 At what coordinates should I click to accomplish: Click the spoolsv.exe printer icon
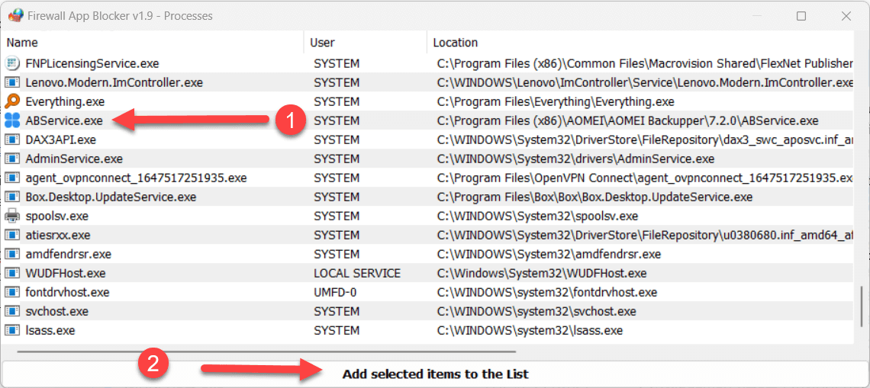point(11,216)
